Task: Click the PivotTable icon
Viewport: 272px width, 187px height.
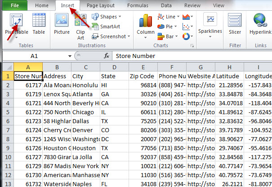Action: click(16, 20)
